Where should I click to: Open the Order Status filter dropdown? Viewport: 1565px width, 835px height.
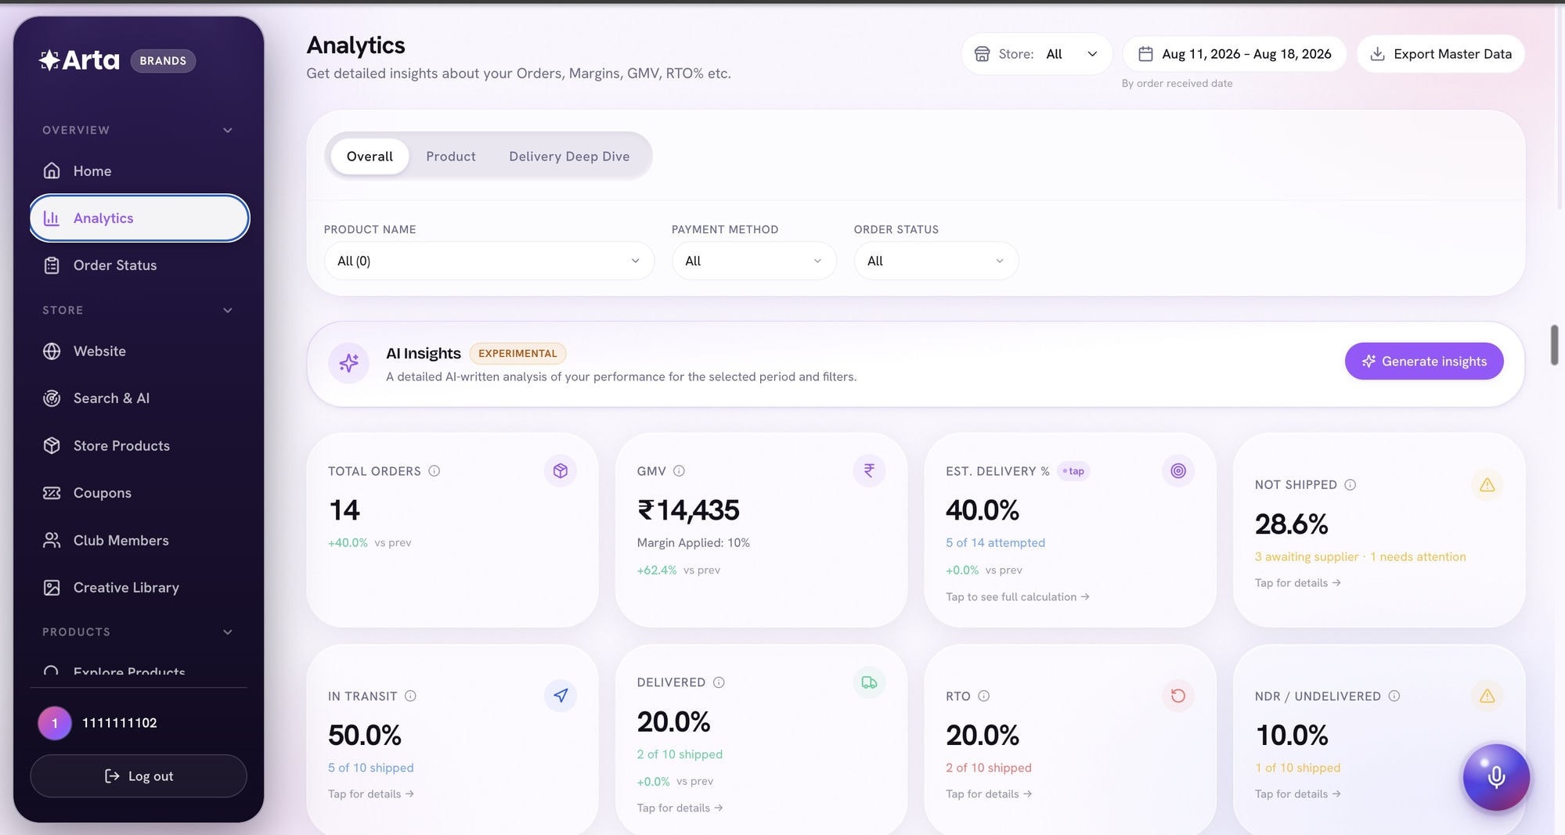936,261
